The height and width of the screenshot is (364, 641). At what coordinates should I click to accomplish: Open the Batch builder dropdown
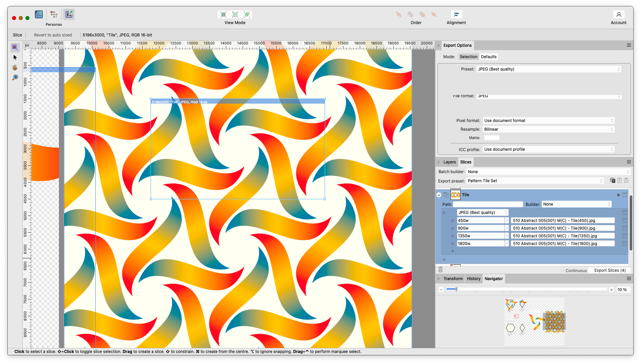pos(549,172)
